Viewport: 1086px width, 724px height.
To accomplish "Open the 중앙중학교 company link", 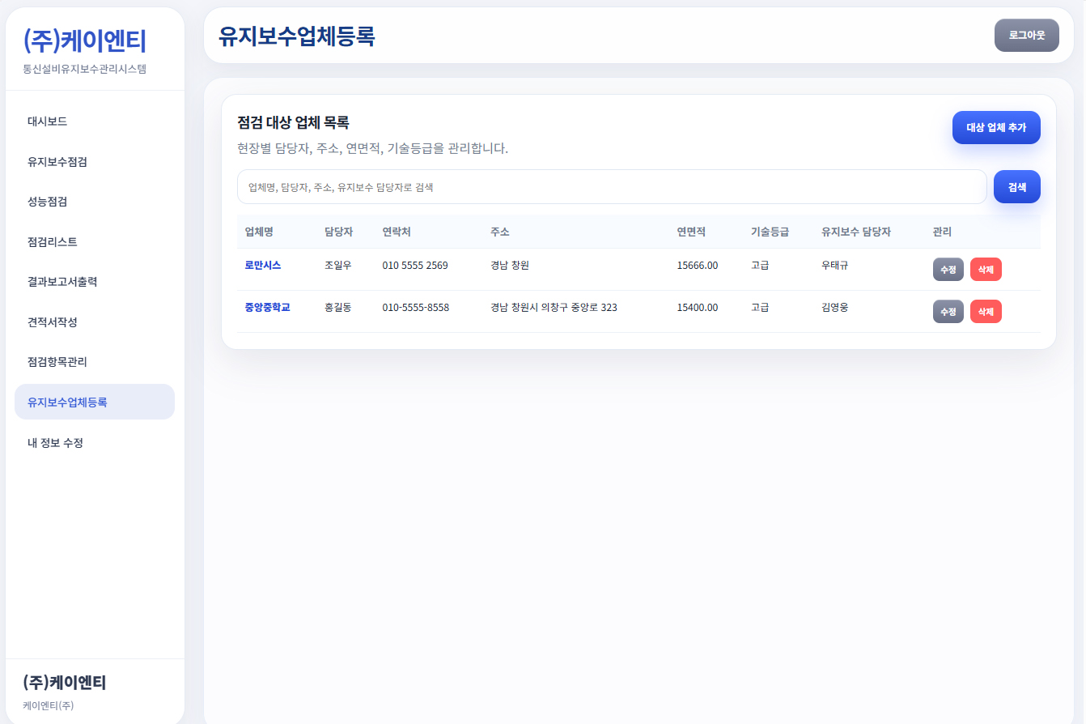I will [x=267, y=307].
